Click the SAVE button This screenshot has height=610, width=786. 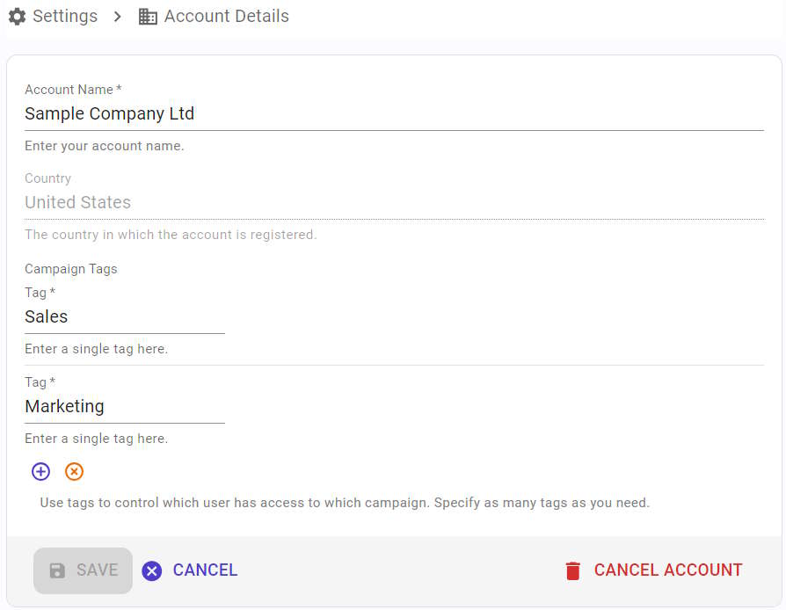[83, 570]
